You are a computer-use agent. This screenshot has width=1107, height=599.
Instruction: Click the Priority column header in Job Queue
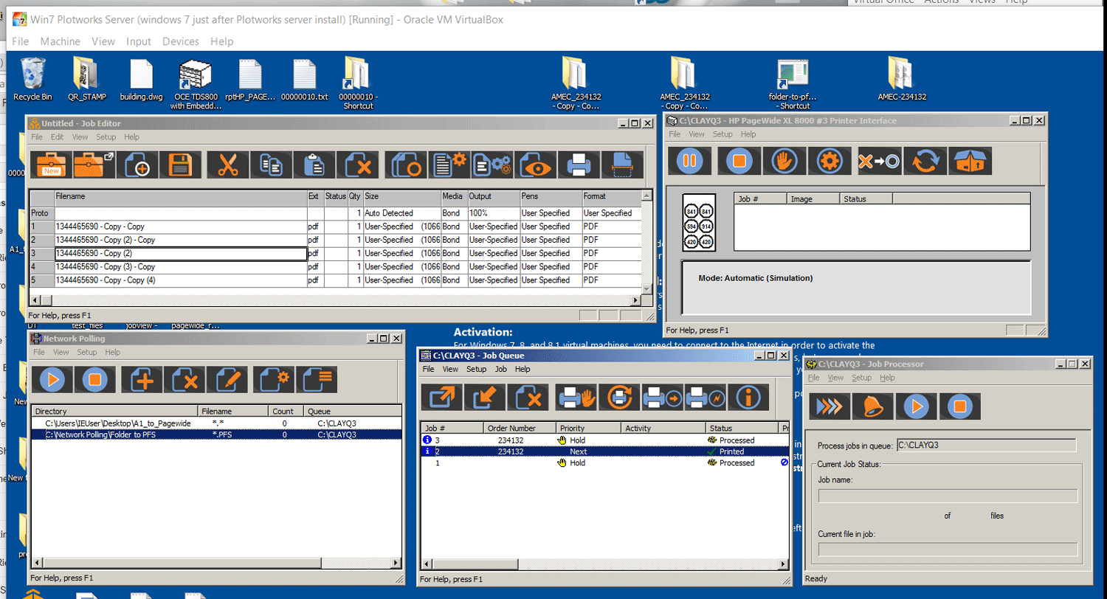coord(589,428)
